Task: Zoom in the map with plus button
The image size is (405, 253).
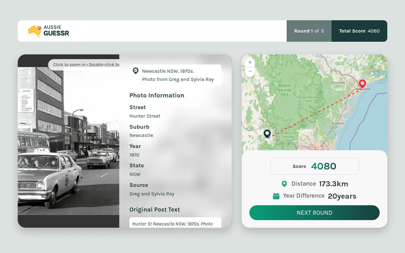Action: (x=250, y=63)
